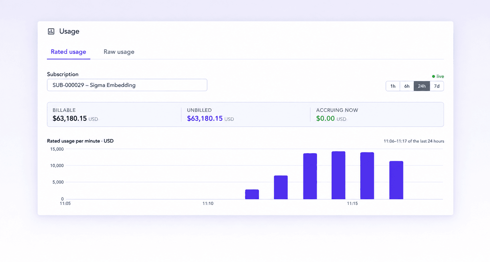Image resolution: width=490 pixels, height=262 pixels.
Task: Open the Subscription selector SUB-000029
Action: click(x=127, y=85)
